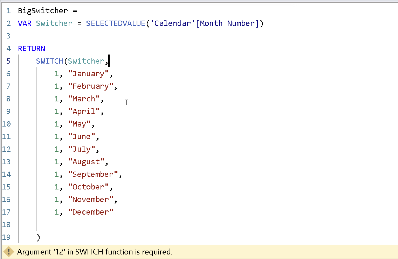
Task: Click the "December" string on line 17
Action: point(91,212)
